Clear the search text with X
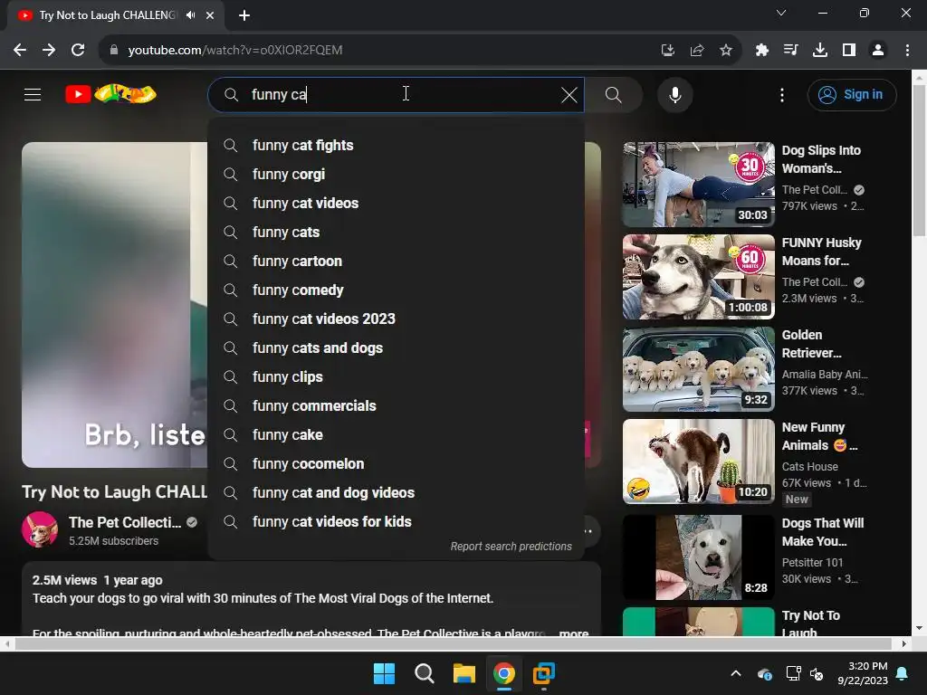The width and height of the screenshot is (927, 695). (569, 94)
